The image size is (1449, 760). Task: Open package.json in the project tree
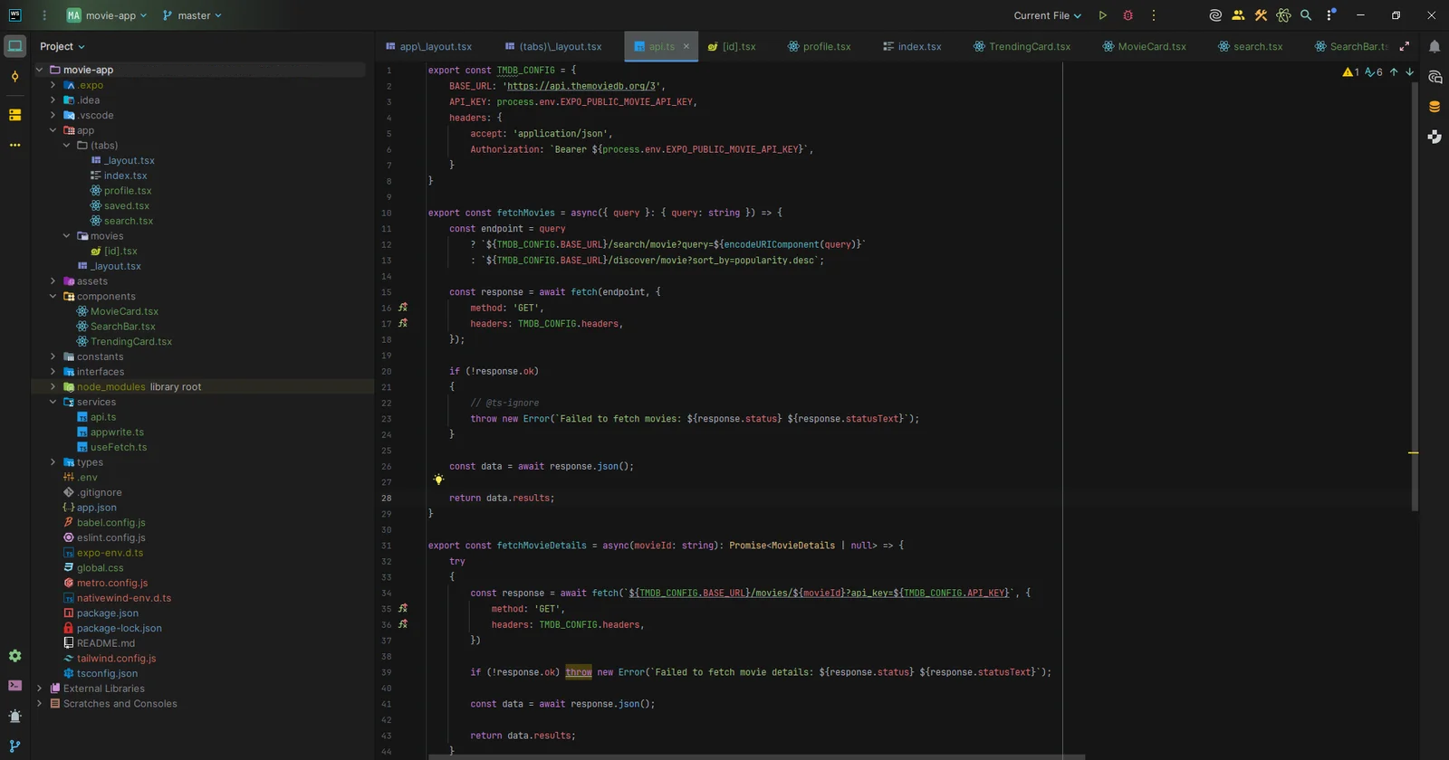[x=107, y=613]
